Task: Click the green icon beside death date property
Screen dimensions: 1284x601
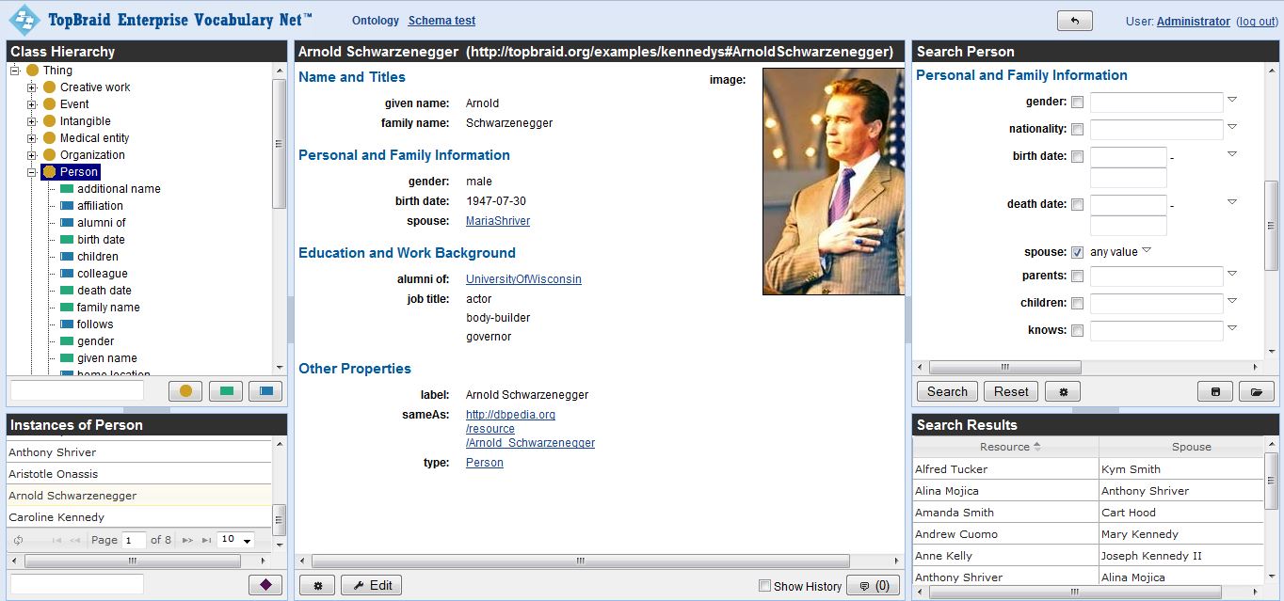Action: click(67, 291)
